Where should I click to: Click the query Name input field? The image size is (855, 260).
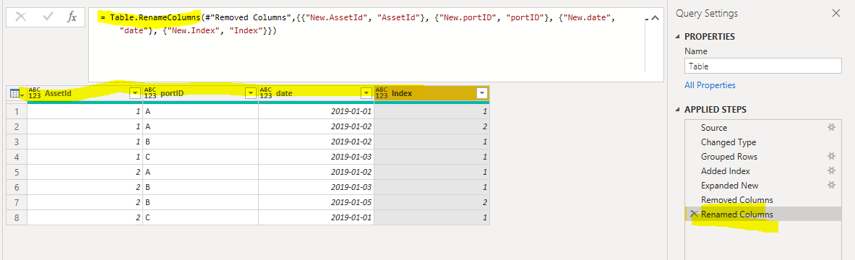(762, 66)
